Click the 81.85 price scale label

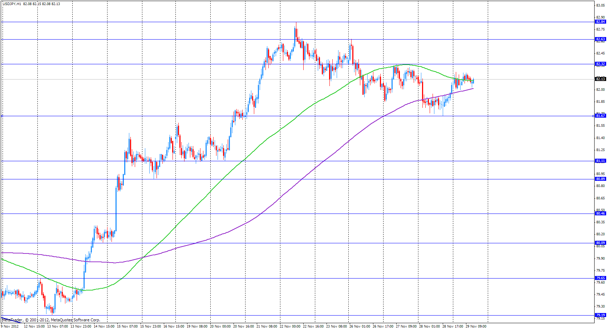point(600,102)
